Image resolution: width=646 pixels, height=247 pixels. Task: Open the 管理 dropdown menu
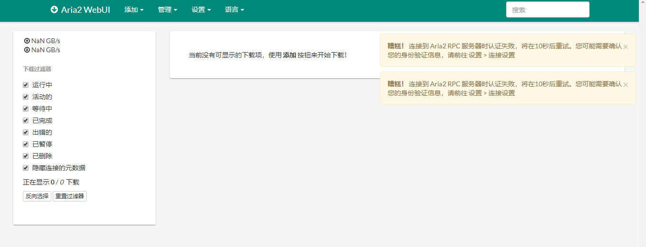167,9
